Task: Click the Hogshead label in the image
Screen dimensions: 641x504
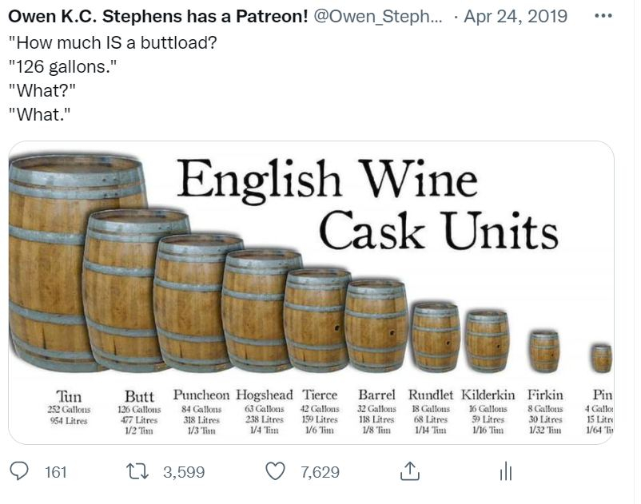Action: pyautogui.click(x=265, y=395)
